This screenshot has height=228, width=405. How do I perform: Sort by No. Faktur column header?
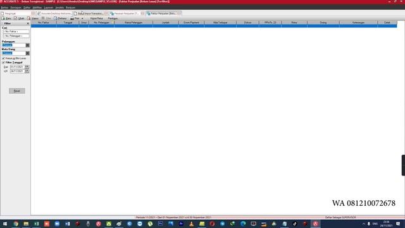(x=44, y=23)
